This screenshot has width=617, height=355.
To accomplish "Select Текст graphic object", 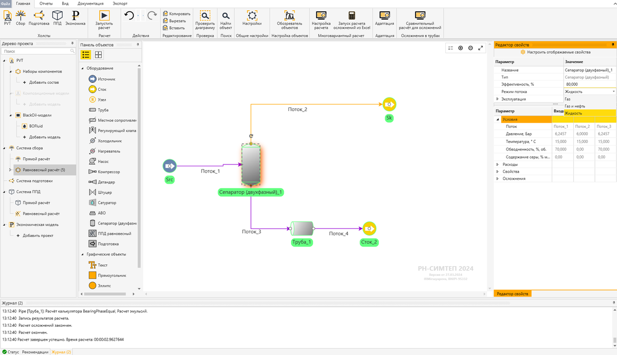I will pyautogui.click(x=98, y=265).
